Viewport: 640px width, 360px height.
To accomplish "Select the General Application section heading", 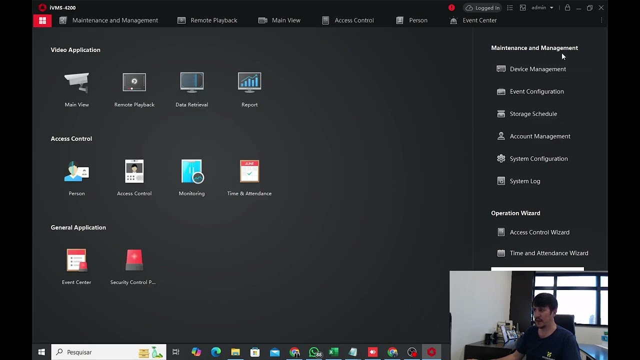I will point(78,227).
